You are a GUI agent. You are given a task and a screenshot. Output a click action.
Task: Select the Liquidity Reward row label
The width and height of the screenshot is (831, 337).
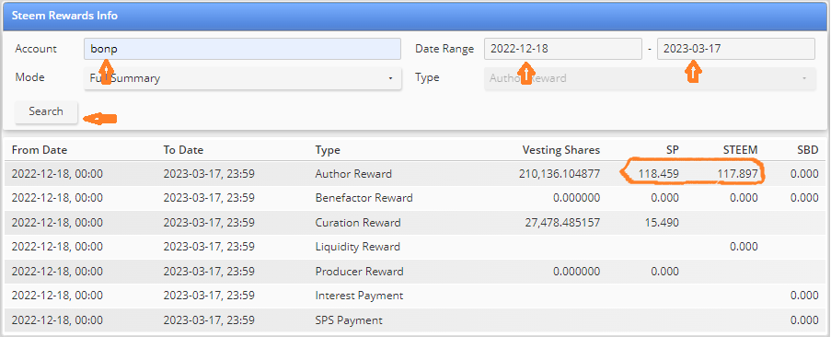[x=358, y=247]
